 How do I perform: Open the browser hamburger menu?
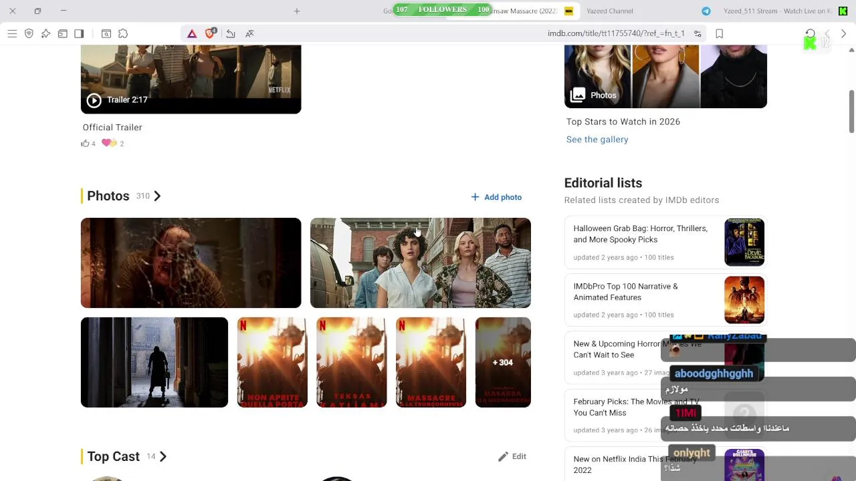tap(12, 33)
